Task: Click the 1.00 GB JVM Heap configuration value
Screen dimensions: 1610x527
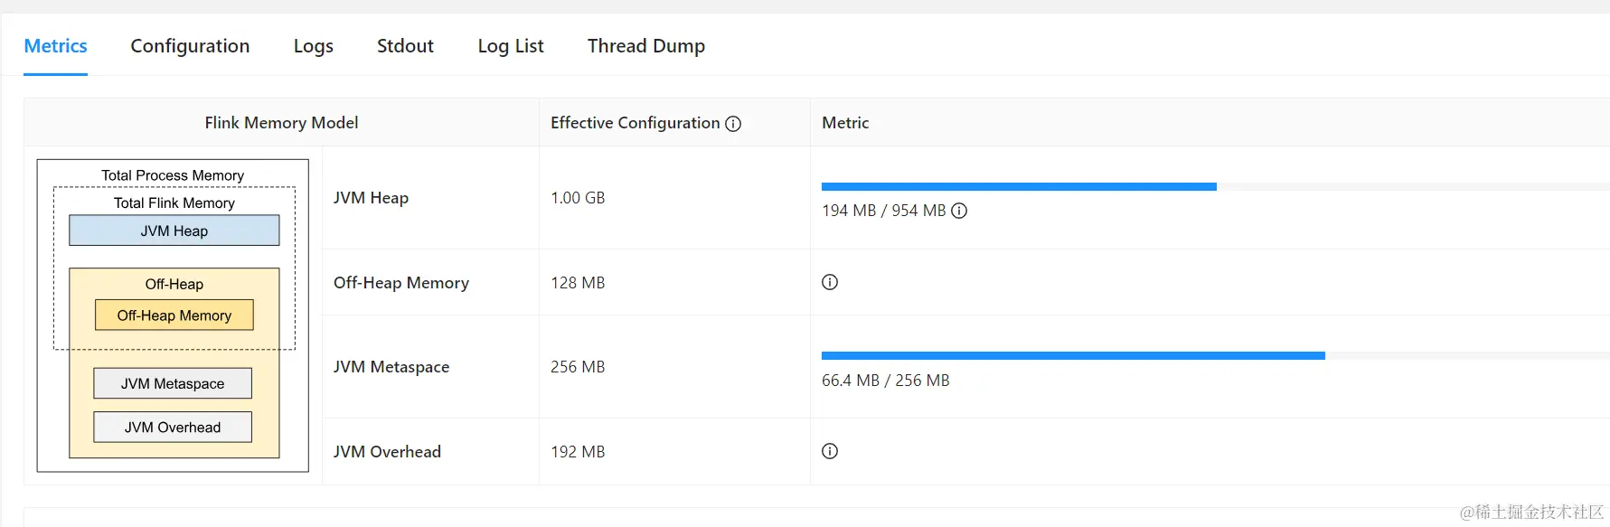Action: [x=578, y=198]
